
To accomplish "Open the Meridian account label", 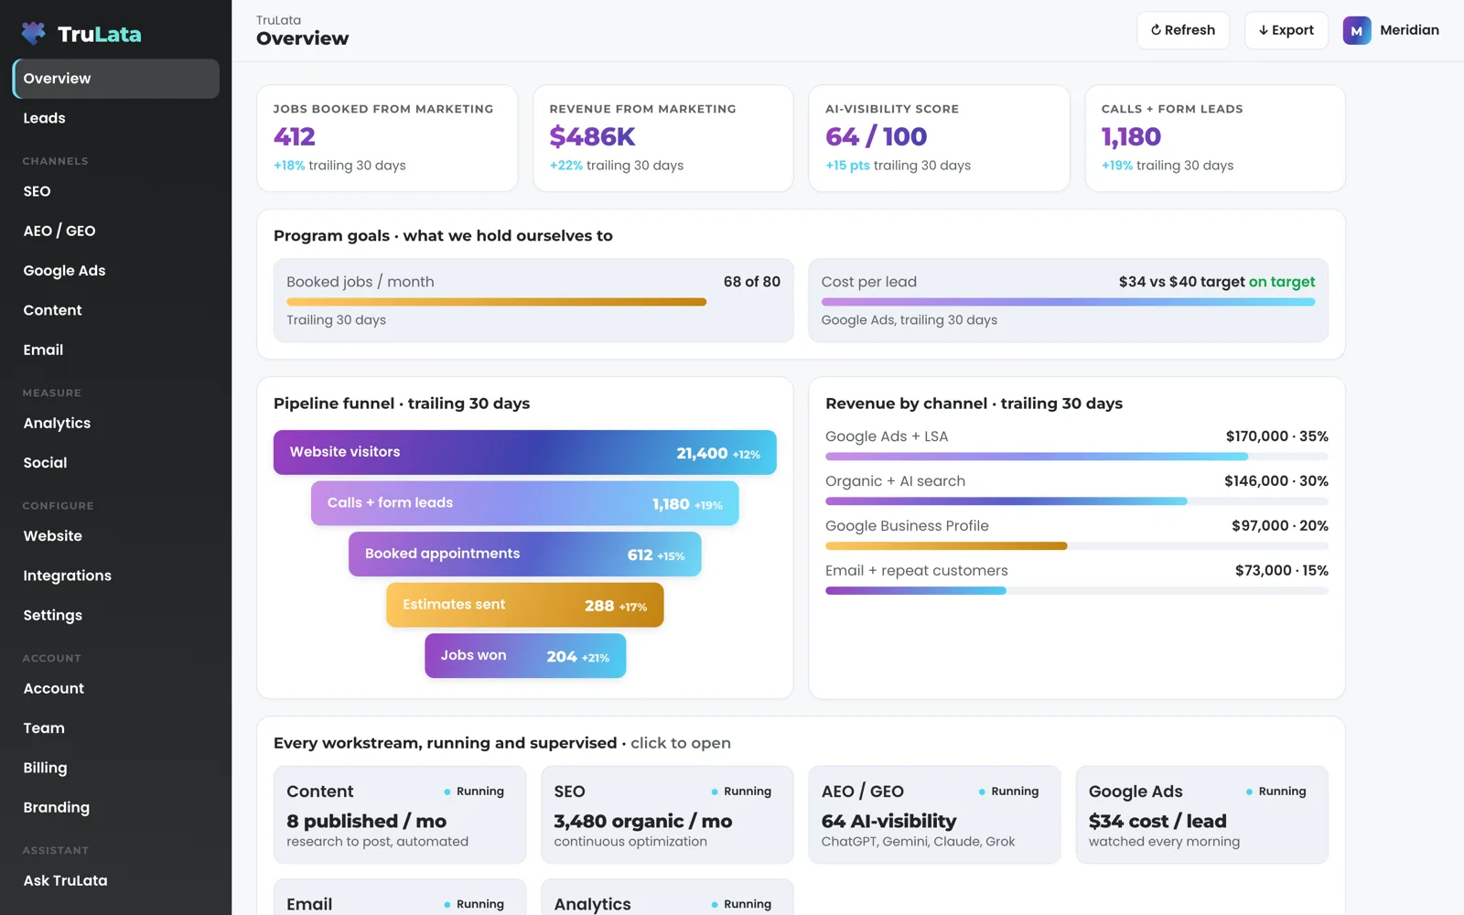I will coord(1409,30).
